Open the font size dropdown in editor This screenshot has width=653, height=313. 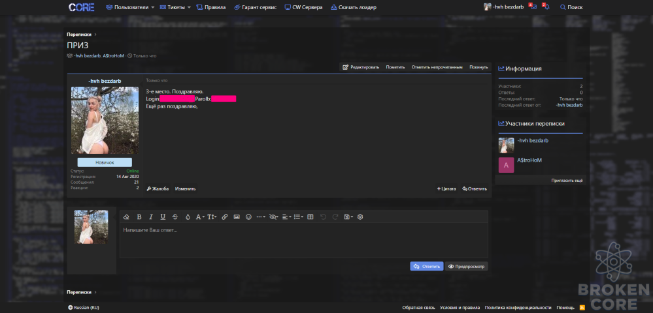pos(212,216)
